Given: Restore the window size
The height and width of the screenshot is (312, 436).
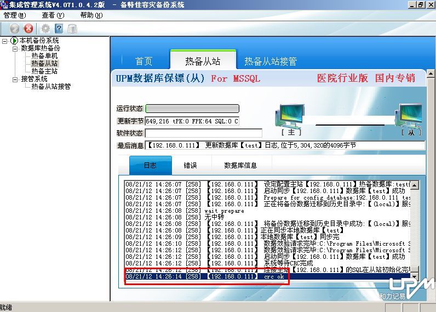Looking at the screenshot, I should (421, 5).
